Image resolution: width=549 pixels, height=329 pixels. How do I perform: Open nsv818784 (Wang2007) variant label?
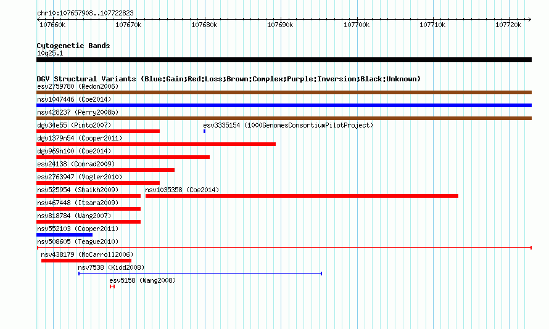point(74,216)
